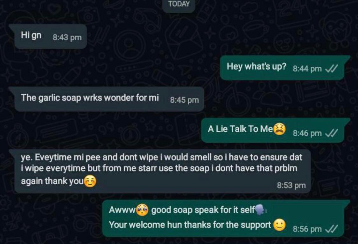This screenshot has width=358, height=244.
Task: Click the pleading face emoji after 'Awww'
Action: tap(142, 210)
